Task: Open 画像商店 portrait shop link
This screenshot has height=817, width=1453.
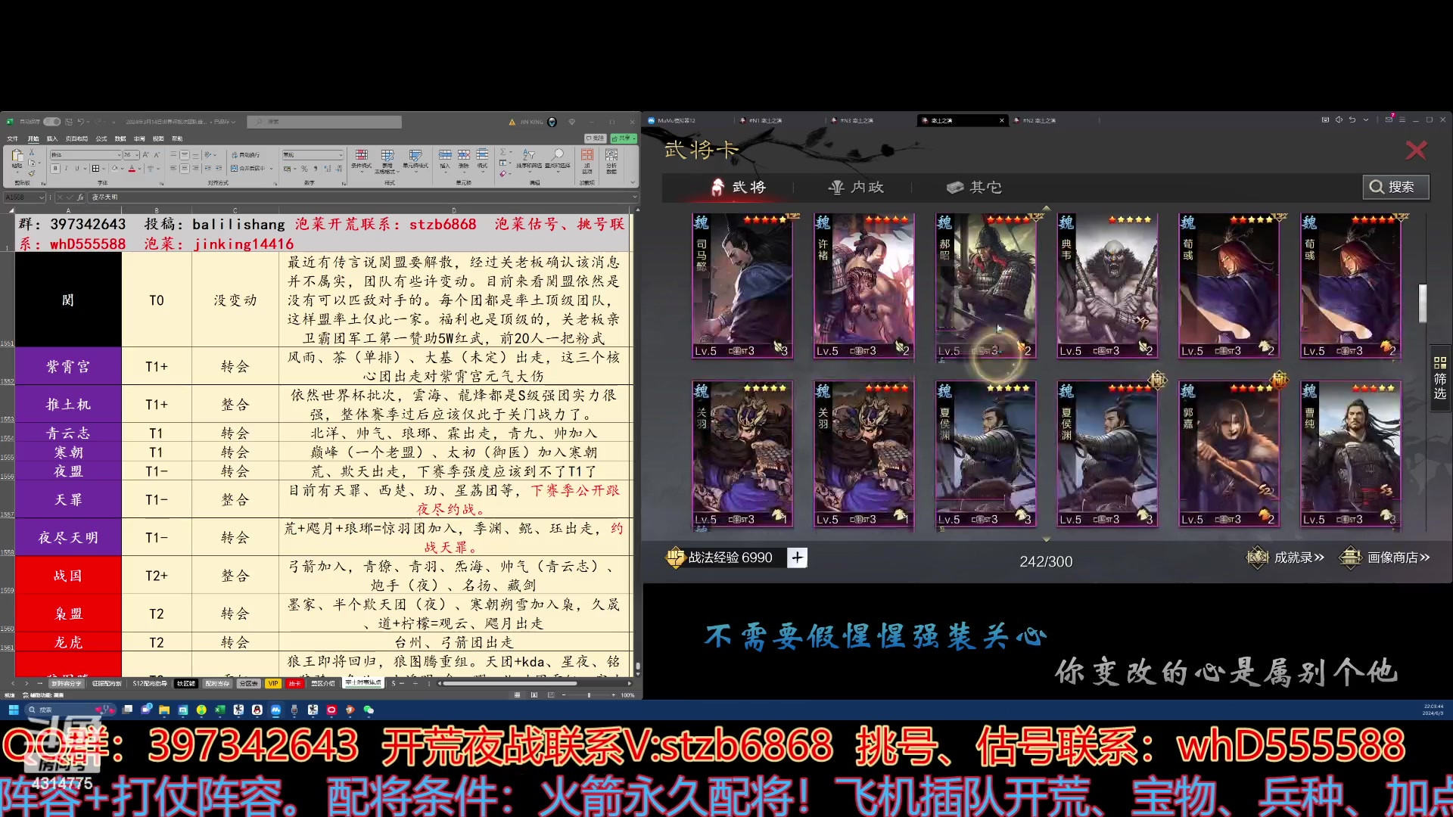Action: pos(1385,558)
